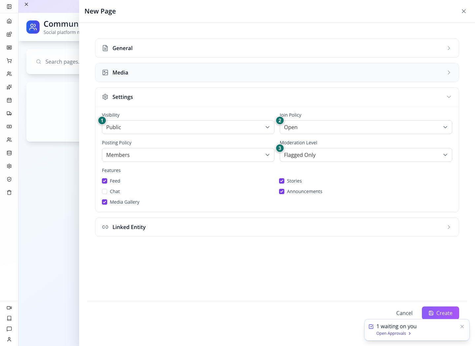Open the contact card icon in sidebar
This screenshot has height=346, width=475.
[9, 47]
